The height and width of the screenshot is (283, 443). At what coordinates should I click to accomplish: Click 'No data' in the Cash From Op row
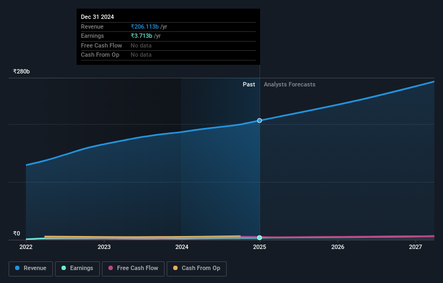(x=141, y=55)
